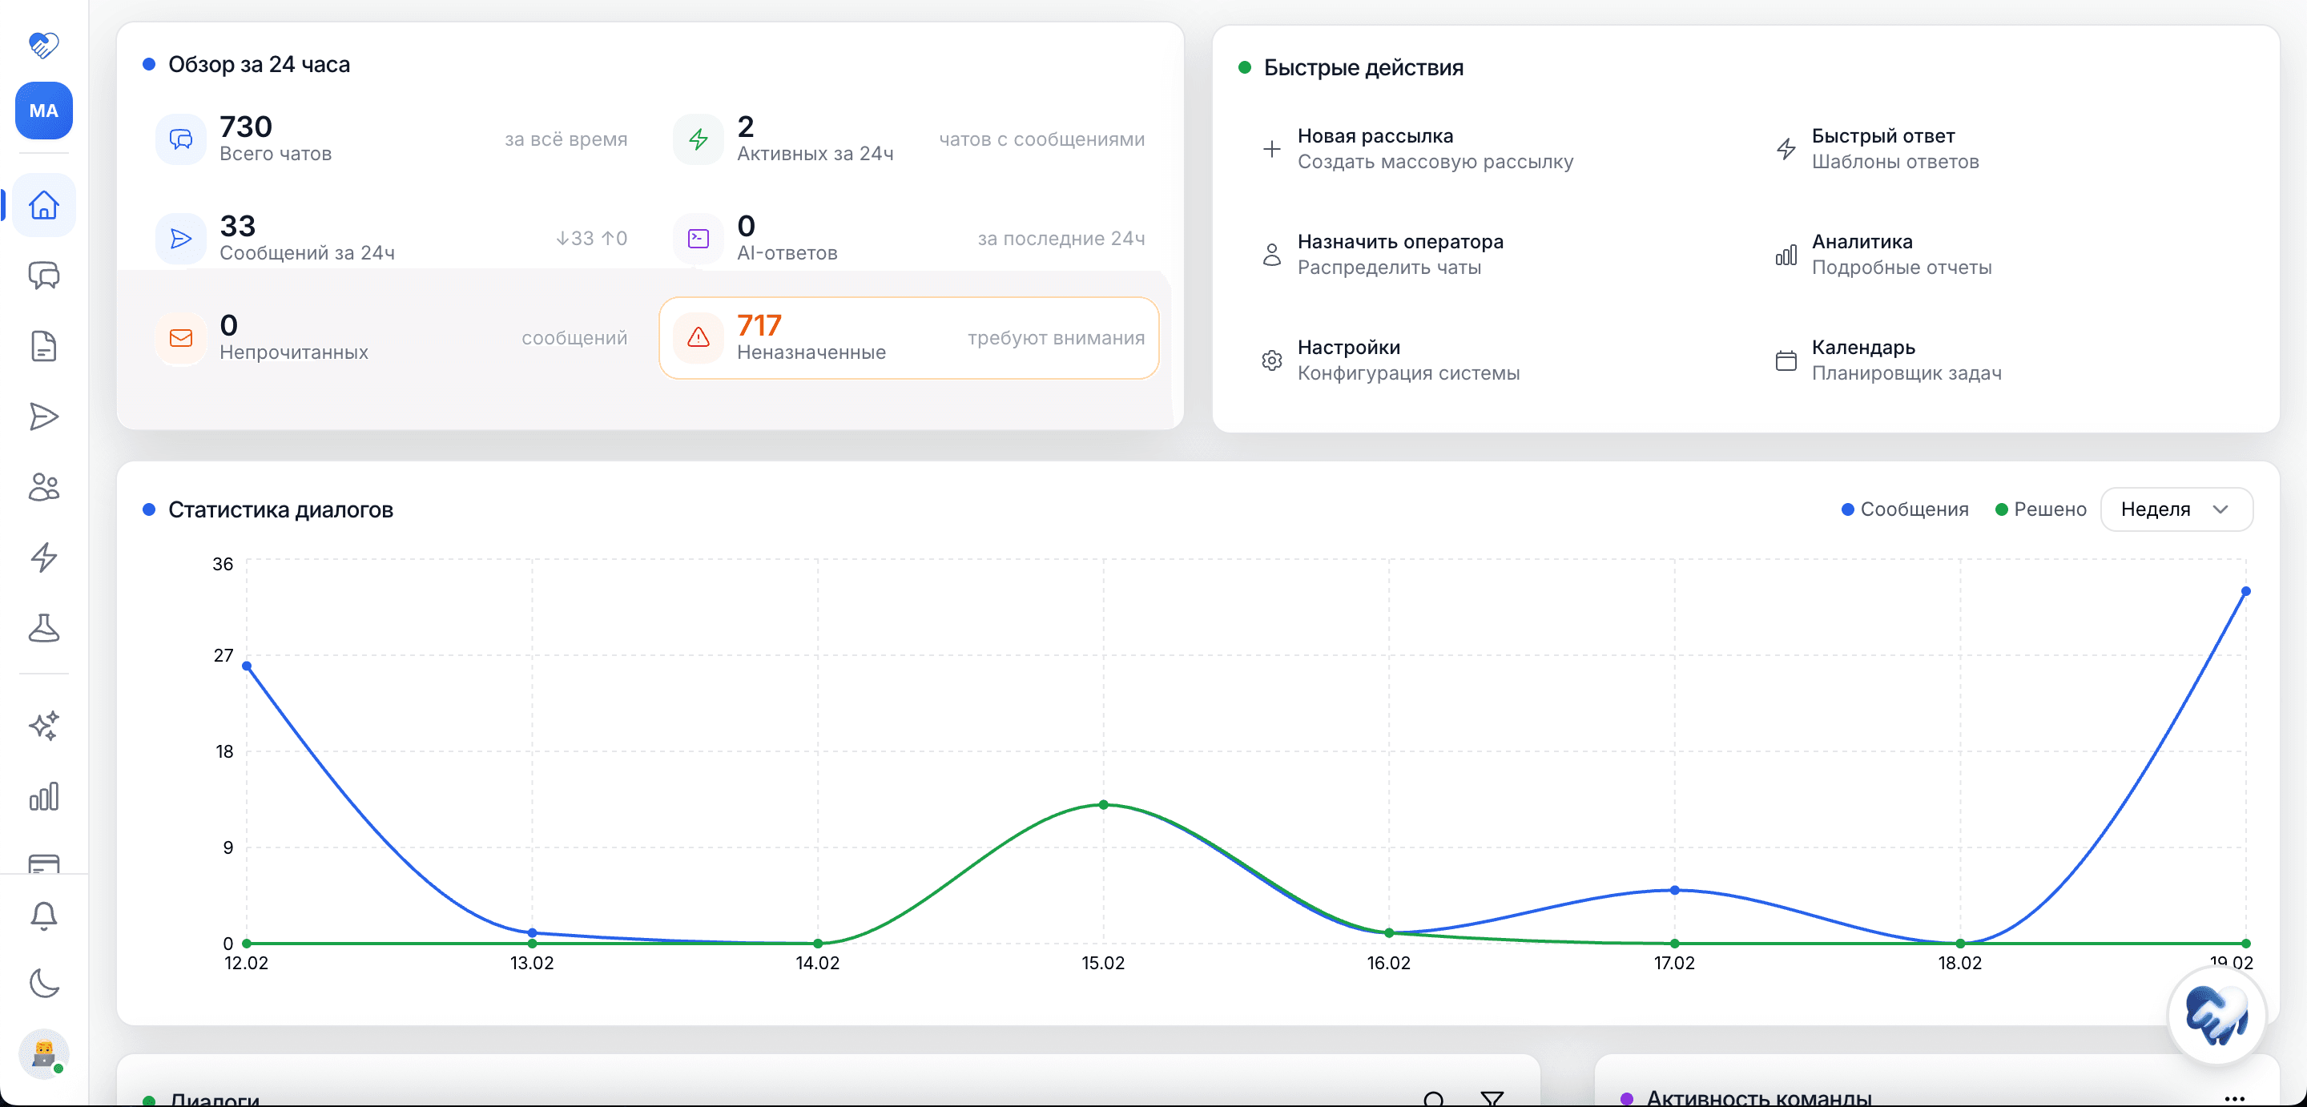Screen dimensions: 2307x1107
Task: Open the MA workspace avatar switcher
Action: 43,111
